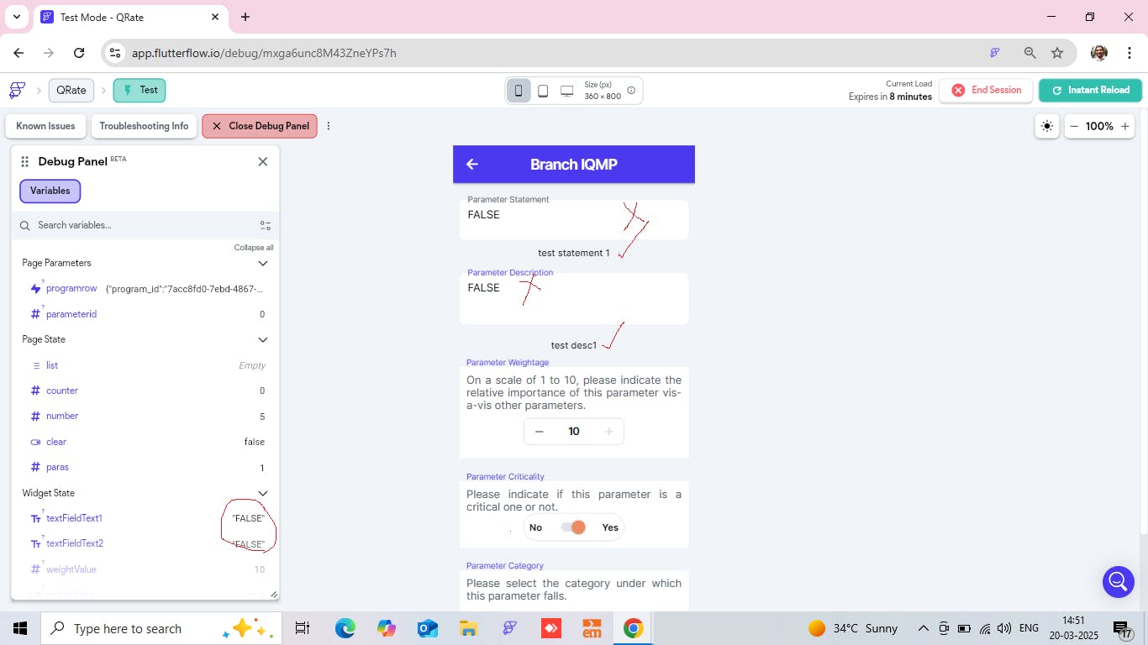Open a new browser tab
The image size is (1148, 645).
click(x=245, y=17)
